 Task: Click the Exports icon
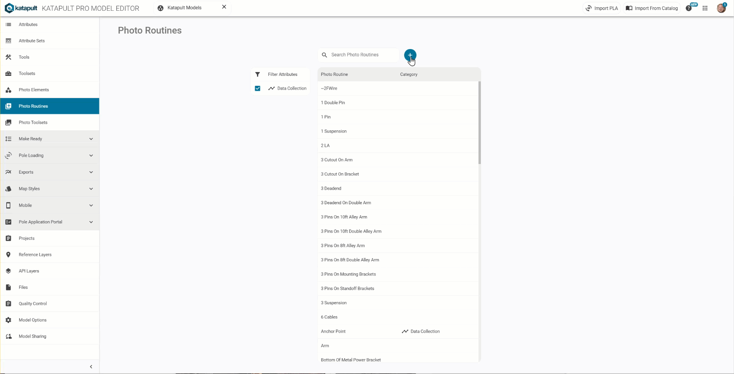pyautogui.click(x=8, y=172)
